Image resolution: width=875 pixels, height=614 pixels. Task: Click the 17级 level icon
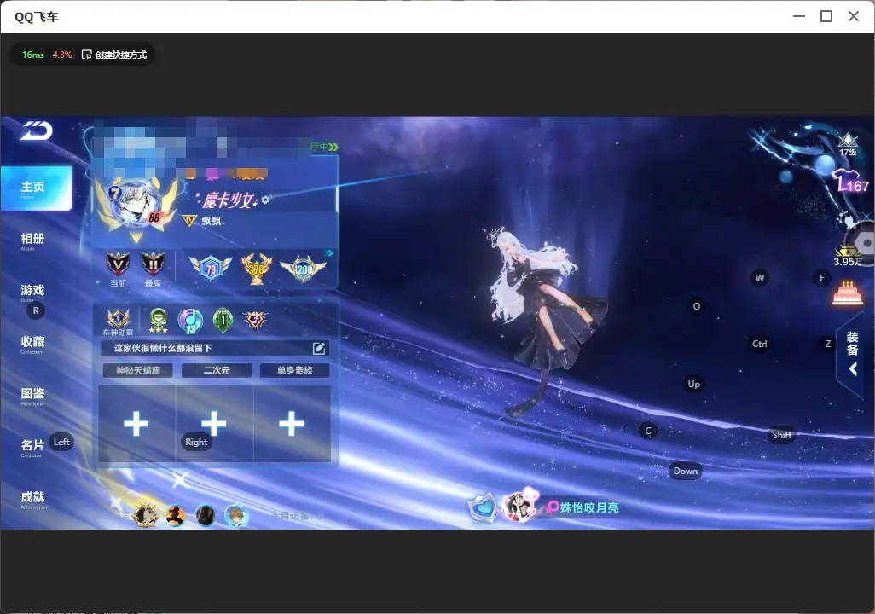(848, 145)
